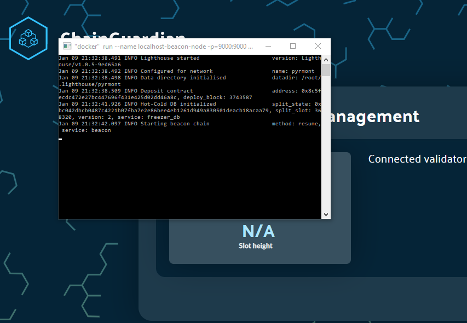Click the console scrollbar thumb

click(326, 70)
